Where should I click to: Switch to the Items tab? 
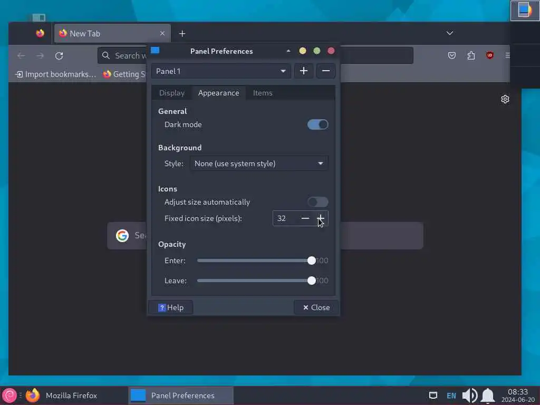tap(263, 93)
